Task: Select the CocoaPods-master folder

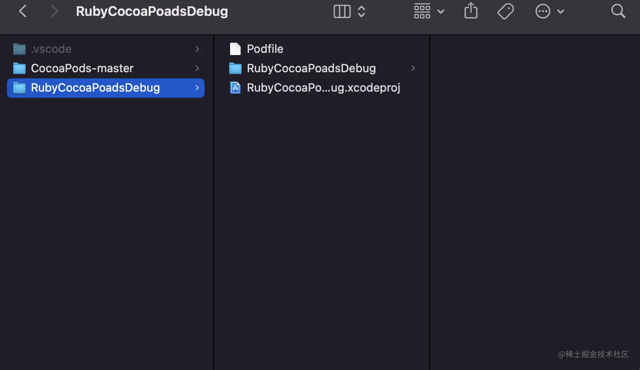Action: point(82,68)
